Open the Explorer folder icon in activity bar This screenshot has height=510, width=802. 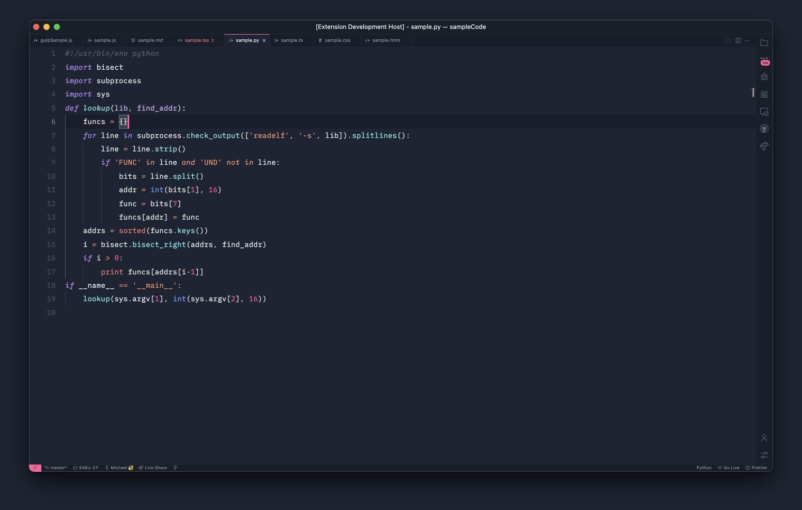pyautogui.click(x=764, y=43)
